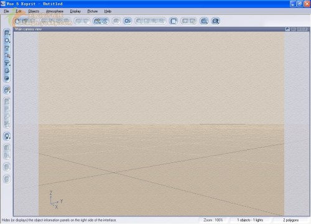Open the Atmosphere menu
The width and height of the screenshot is (311, 224).
click(55, 11)
